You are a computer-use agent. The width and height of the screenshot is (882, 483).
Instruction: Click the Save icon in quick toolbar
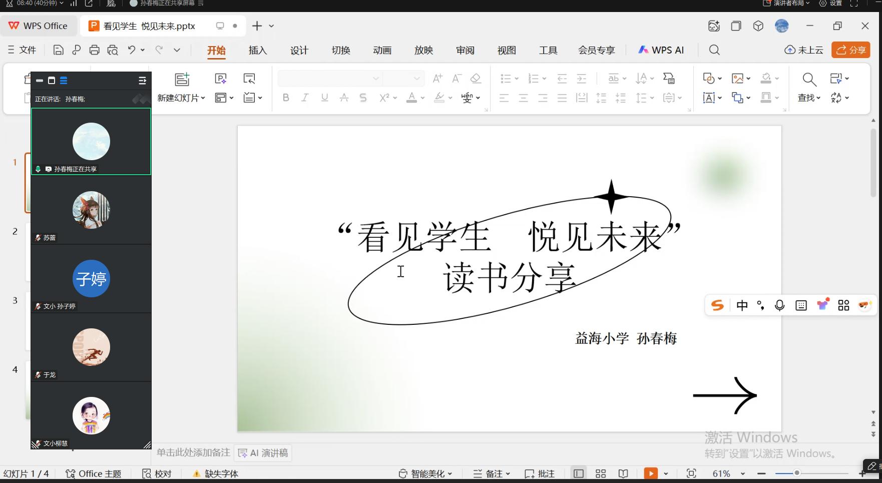click(58, 50)
